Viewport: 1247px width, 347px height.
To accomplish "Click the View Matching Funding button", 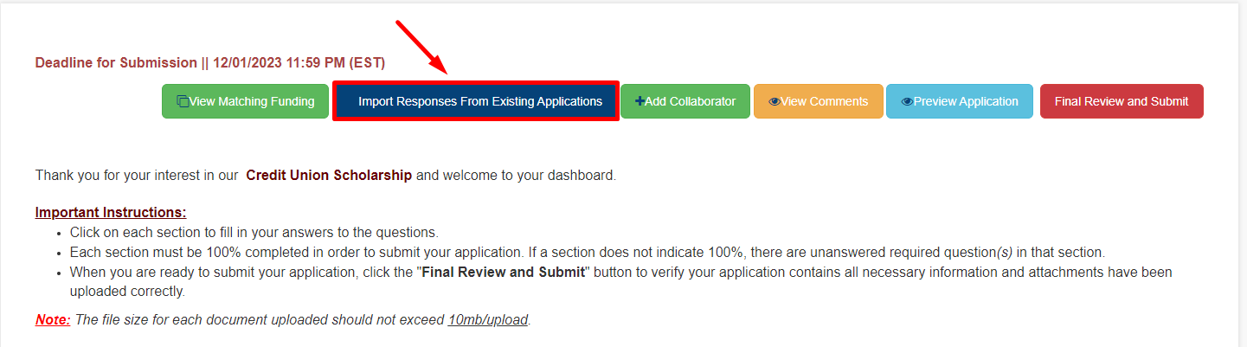I will pyautogui.click(x=245, y=101).
